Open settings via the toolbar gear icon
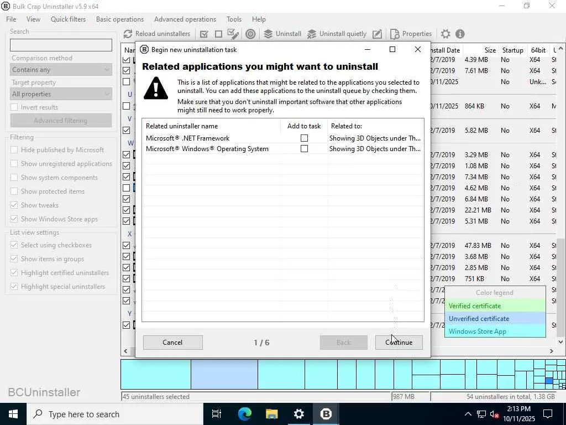The image size is (566, 425). tap(446, 34)
